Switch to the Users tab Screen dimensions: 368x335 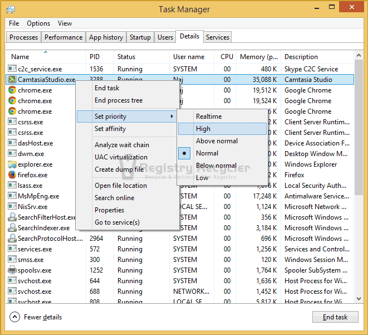click(165, 37)
